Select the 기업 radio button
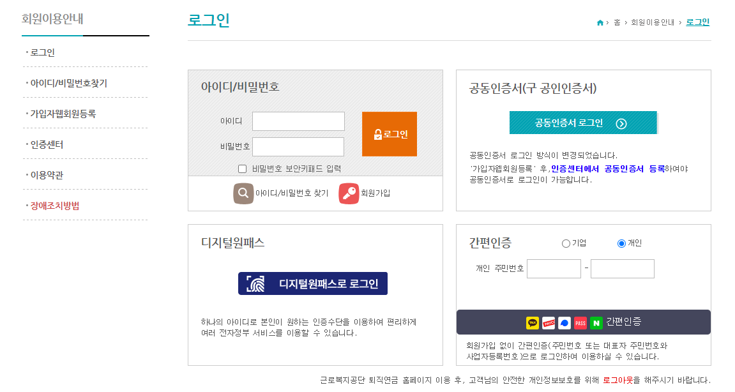 point(565,243)
